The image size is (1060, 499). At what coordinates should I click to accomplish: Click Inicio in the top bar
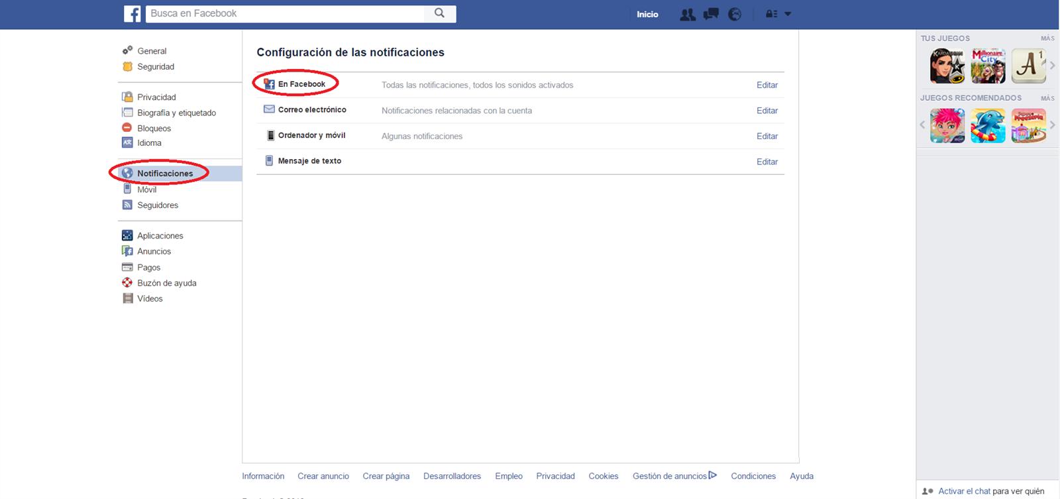click(647, 14)
